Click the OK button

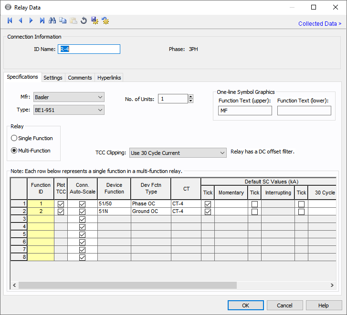[245, 305]
